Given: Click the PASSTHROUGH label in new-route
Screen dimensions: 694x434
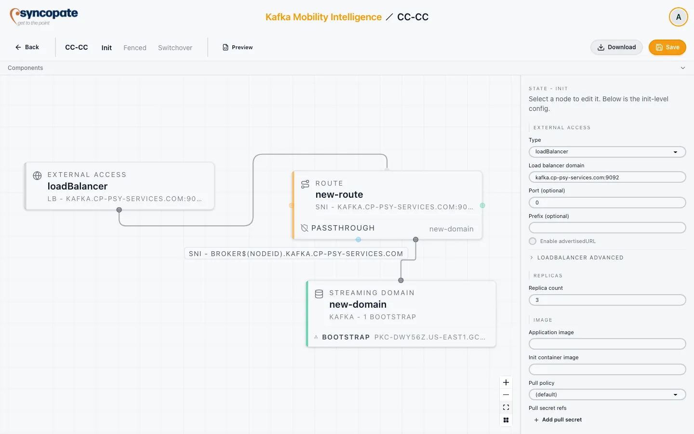Looking at the screenshot, I should [x=343, y=228].
